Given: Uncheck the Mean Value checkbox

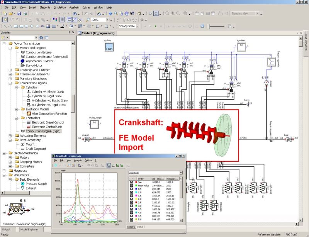Looking at the screenshot, I should [x=131, y=186].
